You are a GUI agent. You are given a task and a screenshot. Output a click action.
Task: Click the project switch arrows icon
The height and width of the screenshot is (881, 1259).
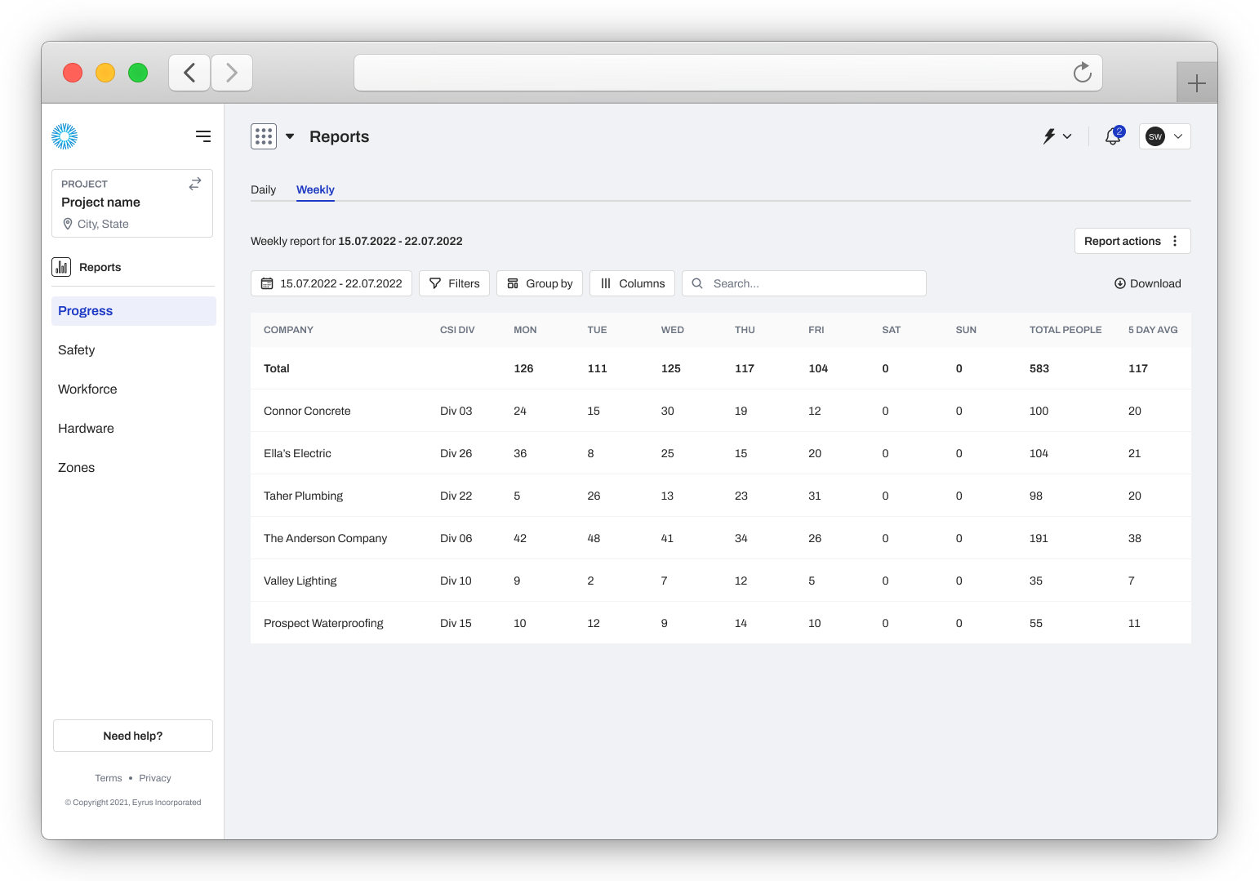pos(194,184)
